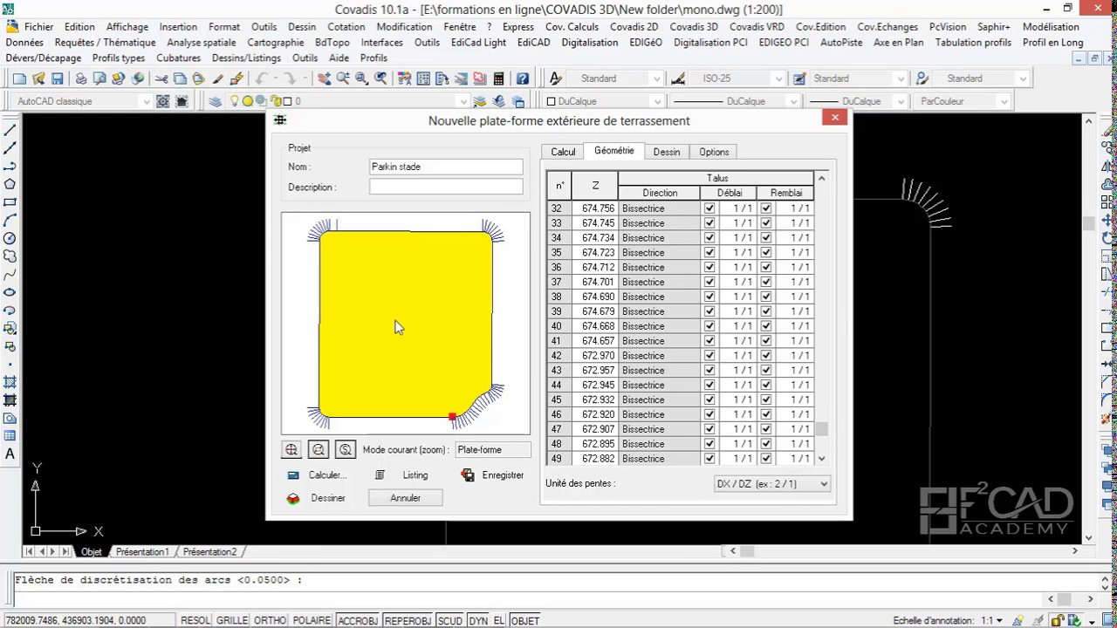The height and width of the screenshot is (628, 1117).
Task: Uncheck Déblai checkbox for row 32
Action: click(709, 208)
